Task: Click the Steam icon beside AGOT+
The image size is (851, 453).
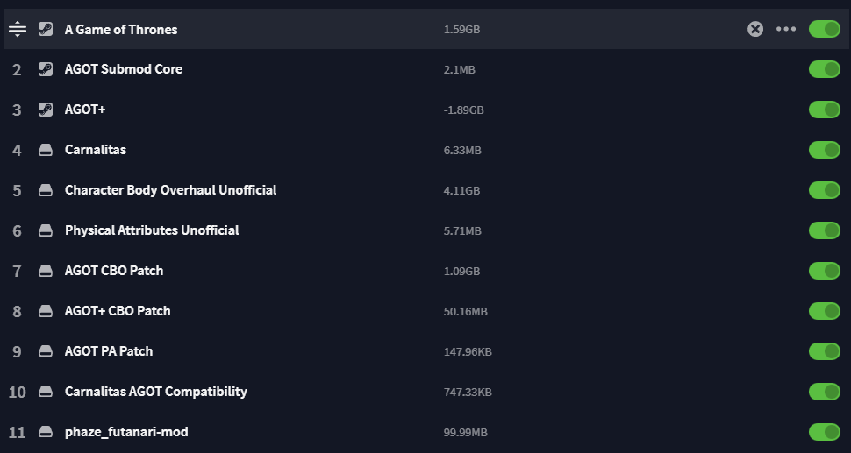Action: pyautogui.click(x=46, y=110)
